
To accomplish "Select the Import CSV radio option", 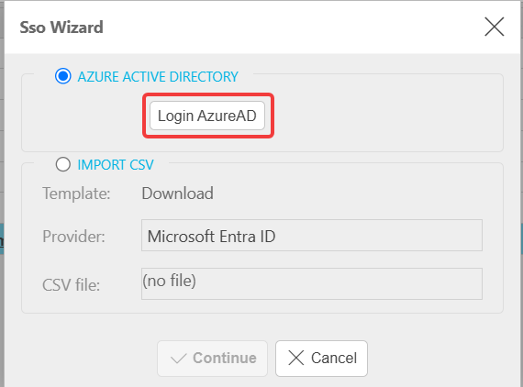I will tap(63, 164).
